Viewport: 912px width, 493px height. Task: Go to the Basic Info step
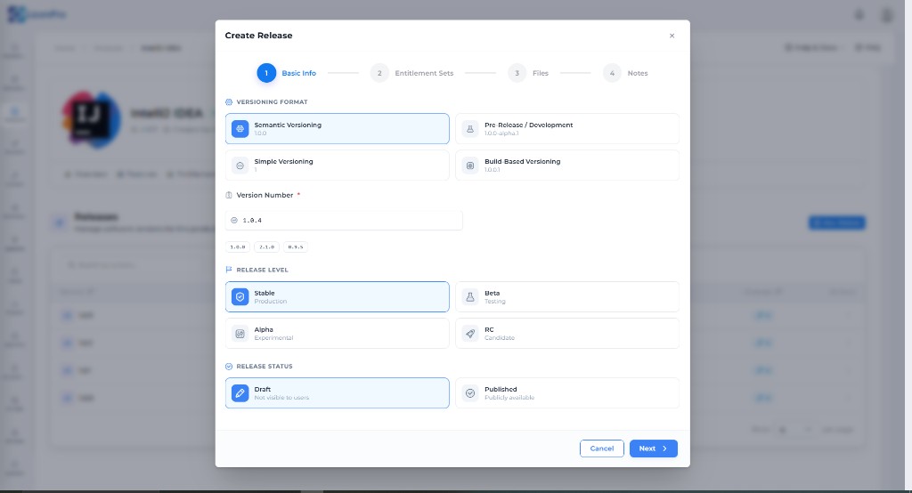(x=287, y=73)
